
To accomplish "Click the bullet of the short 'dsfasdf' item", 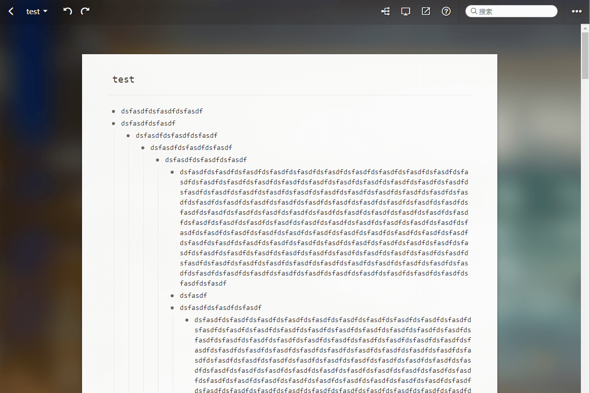I will point(172,295).
